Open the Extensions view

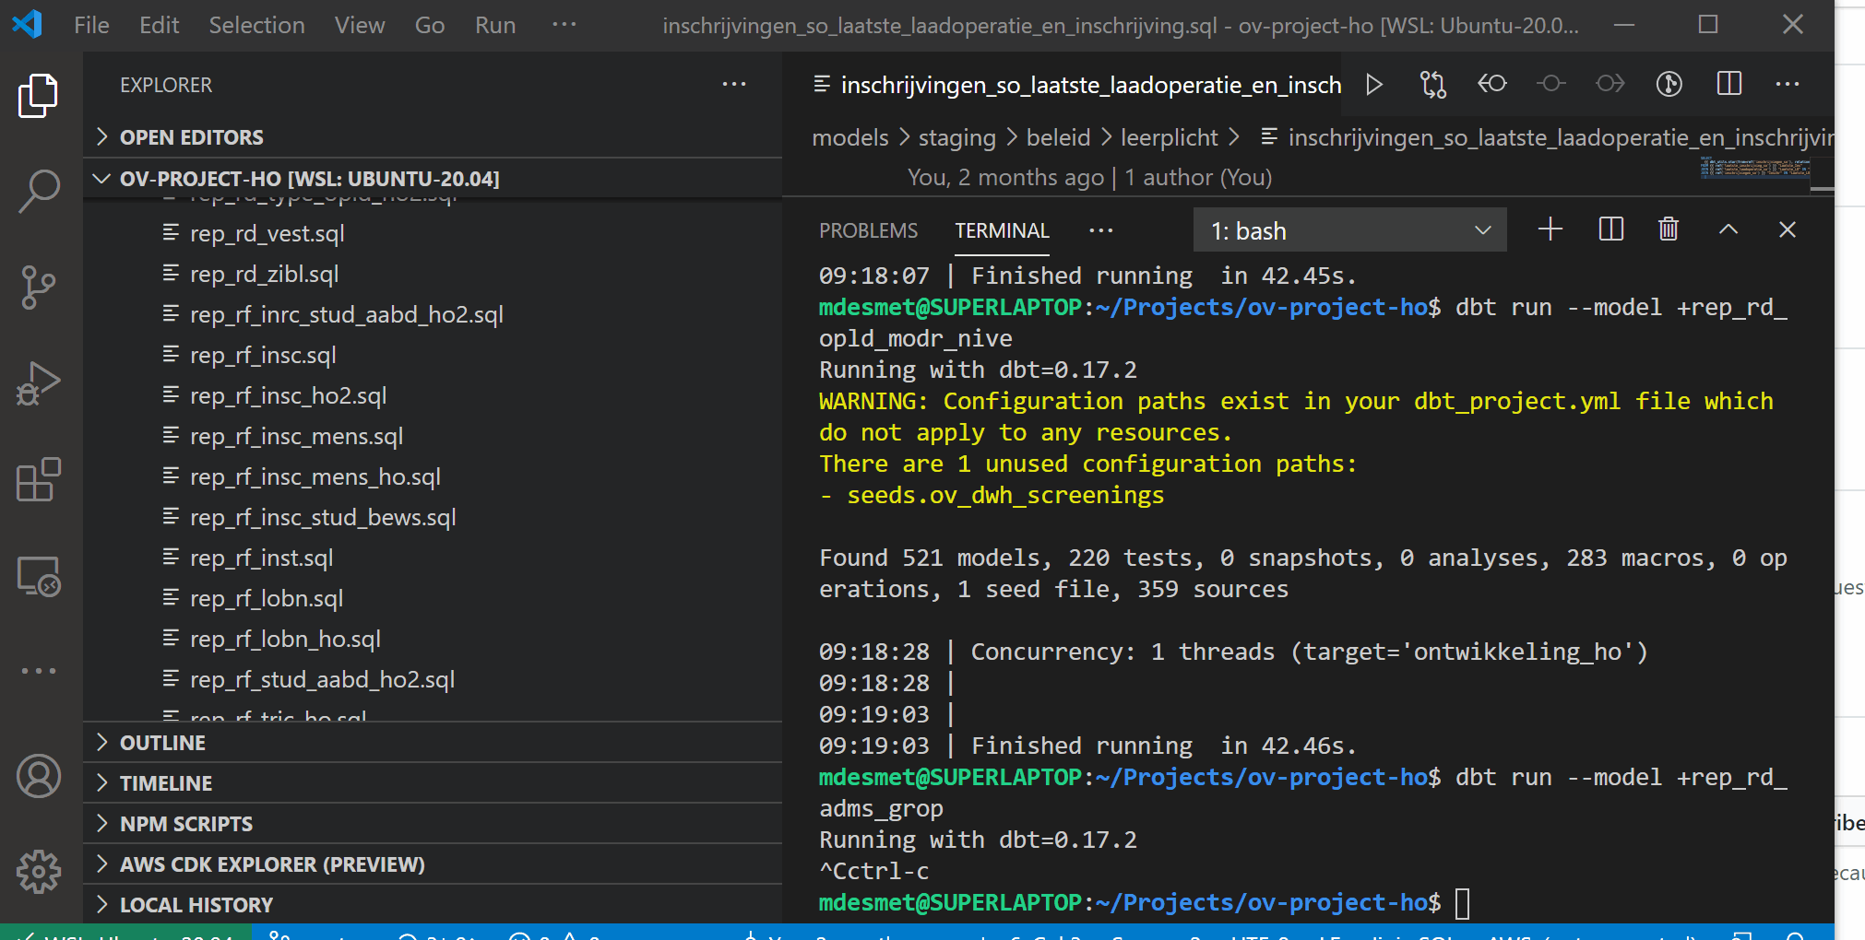39,479
